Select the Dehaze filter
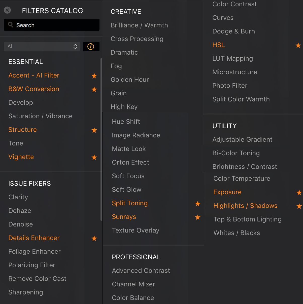Viewport: 303px width, 304px height. coord(20,211)
